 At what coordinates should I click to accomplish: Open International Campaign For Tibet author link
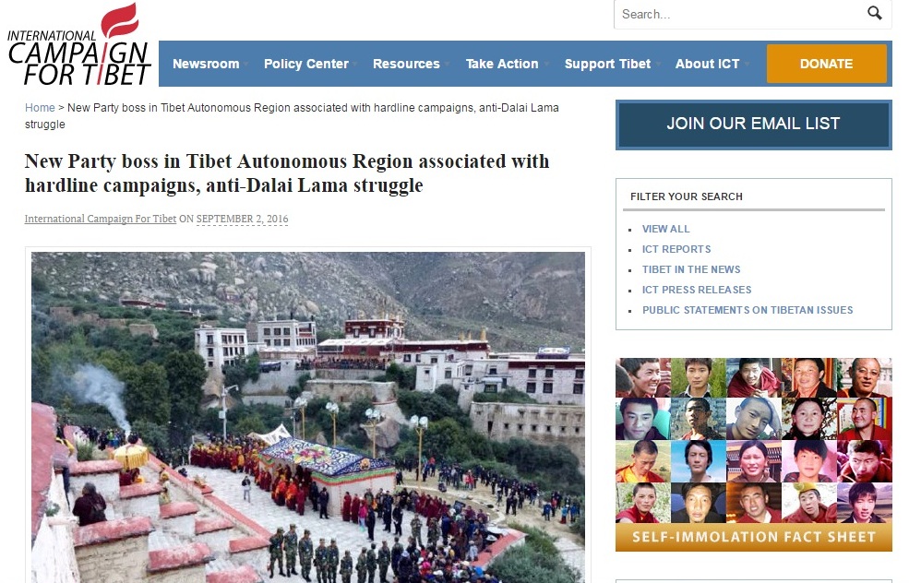(x=101, y=219)
